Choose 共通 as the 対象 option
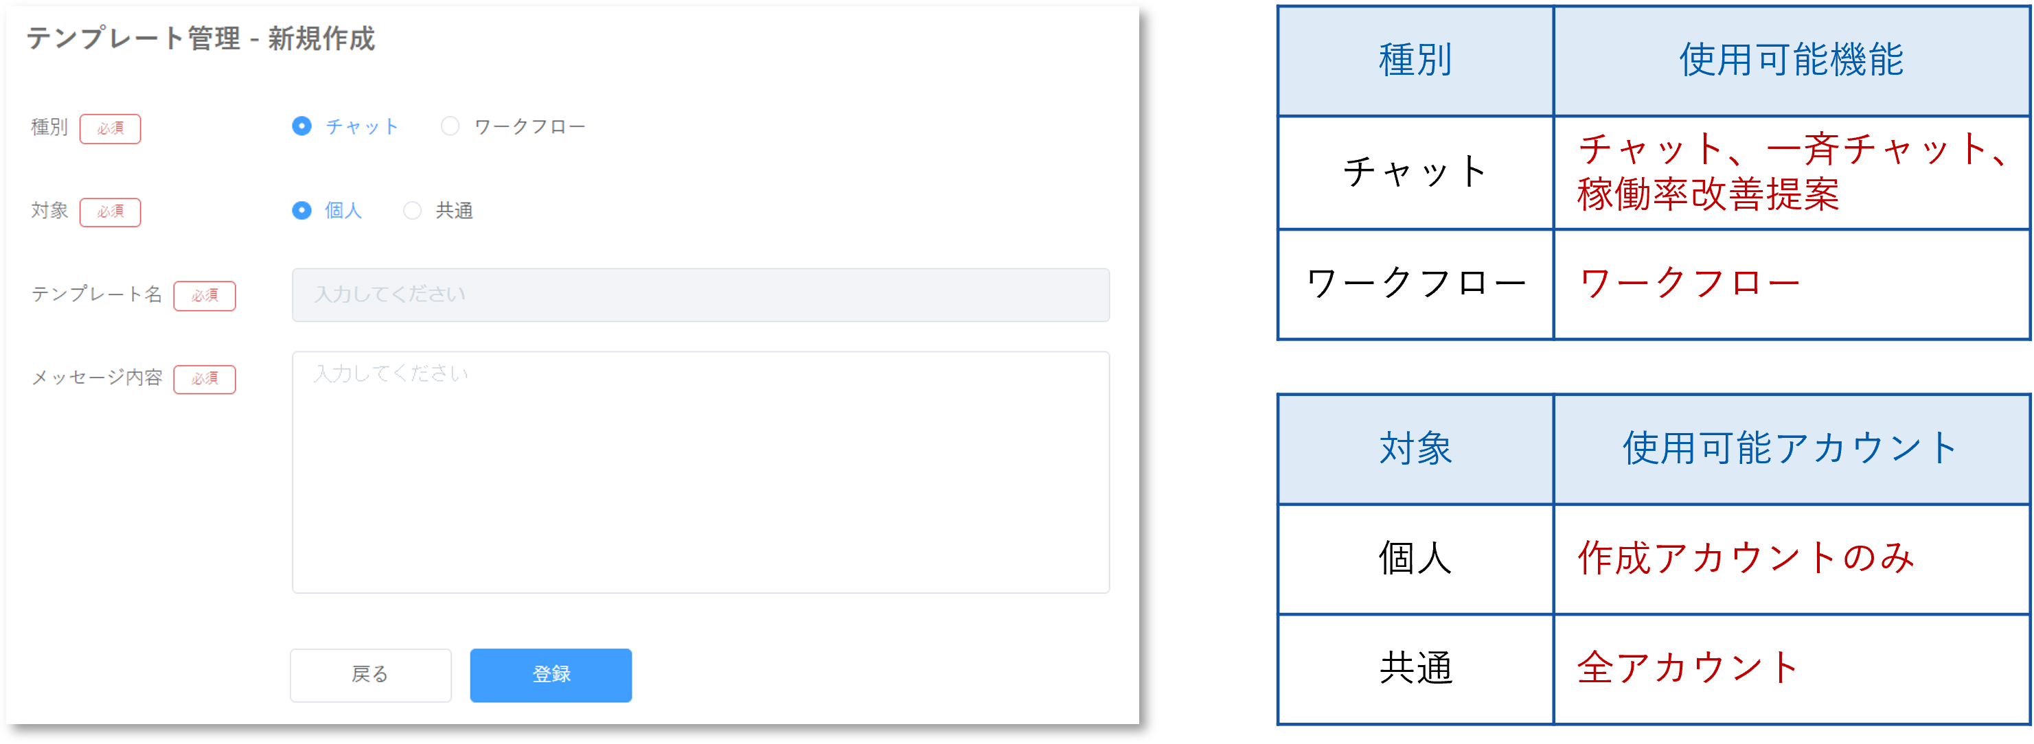Screen dimensions: 2034x744 pyautogui.click(x=412, y=211)
